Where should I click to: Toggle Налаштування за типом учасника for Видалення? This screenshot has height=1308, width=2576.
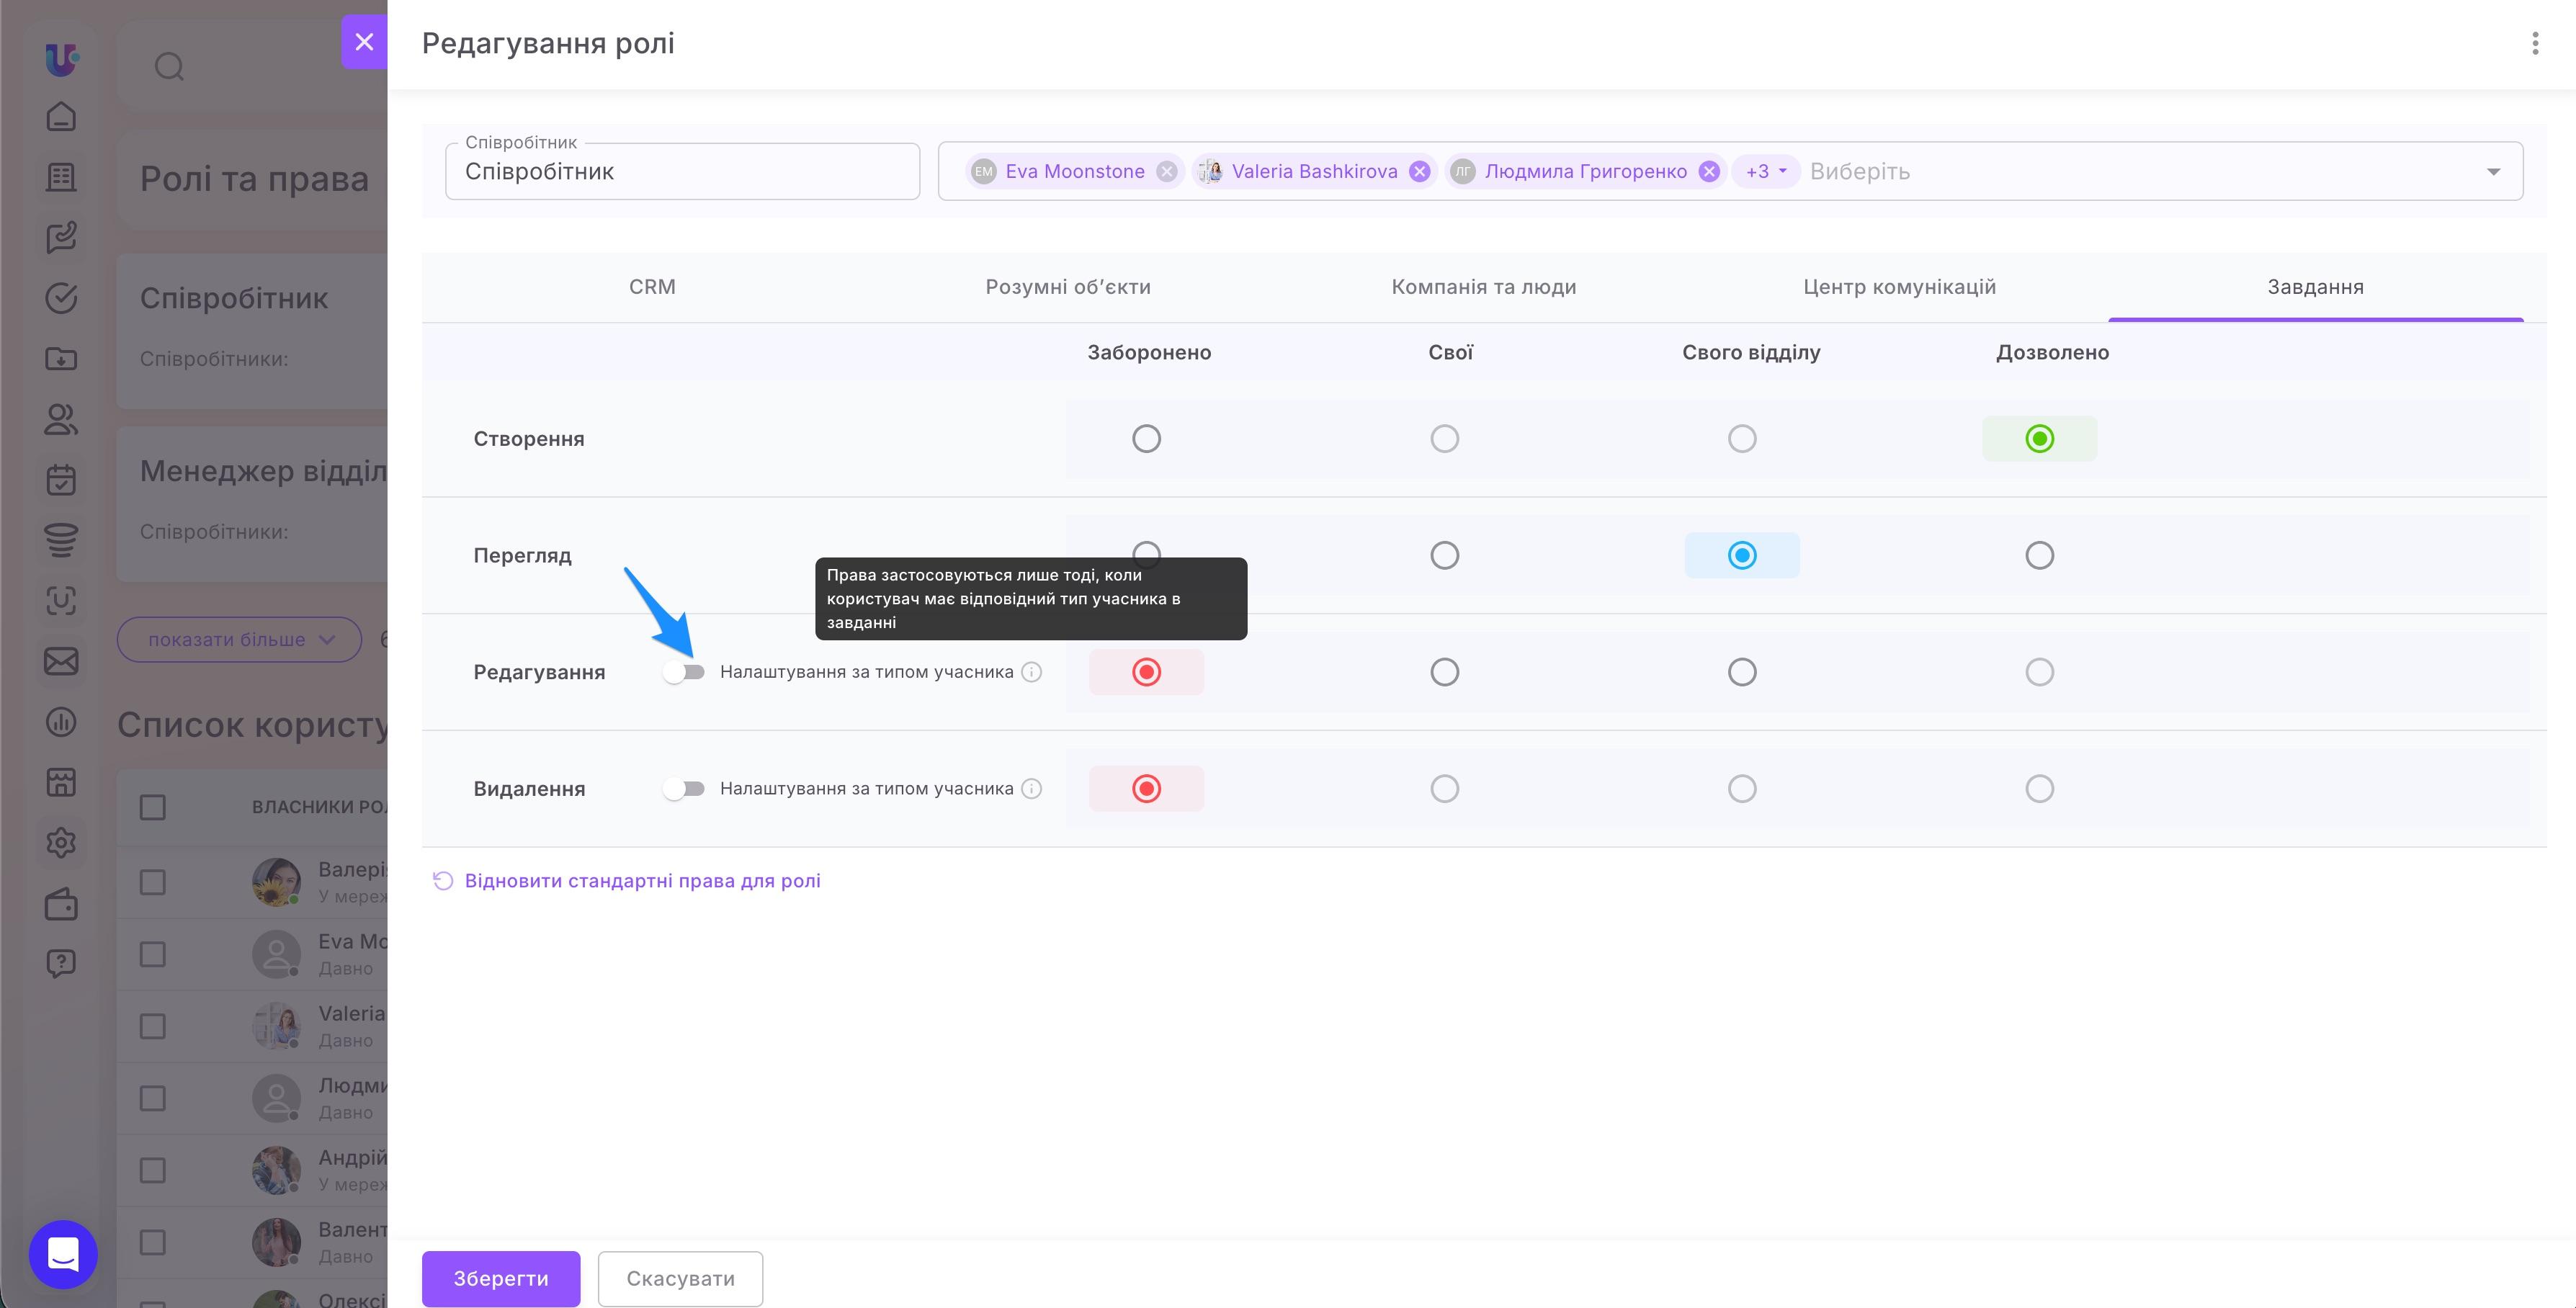[x=684, y=789]
